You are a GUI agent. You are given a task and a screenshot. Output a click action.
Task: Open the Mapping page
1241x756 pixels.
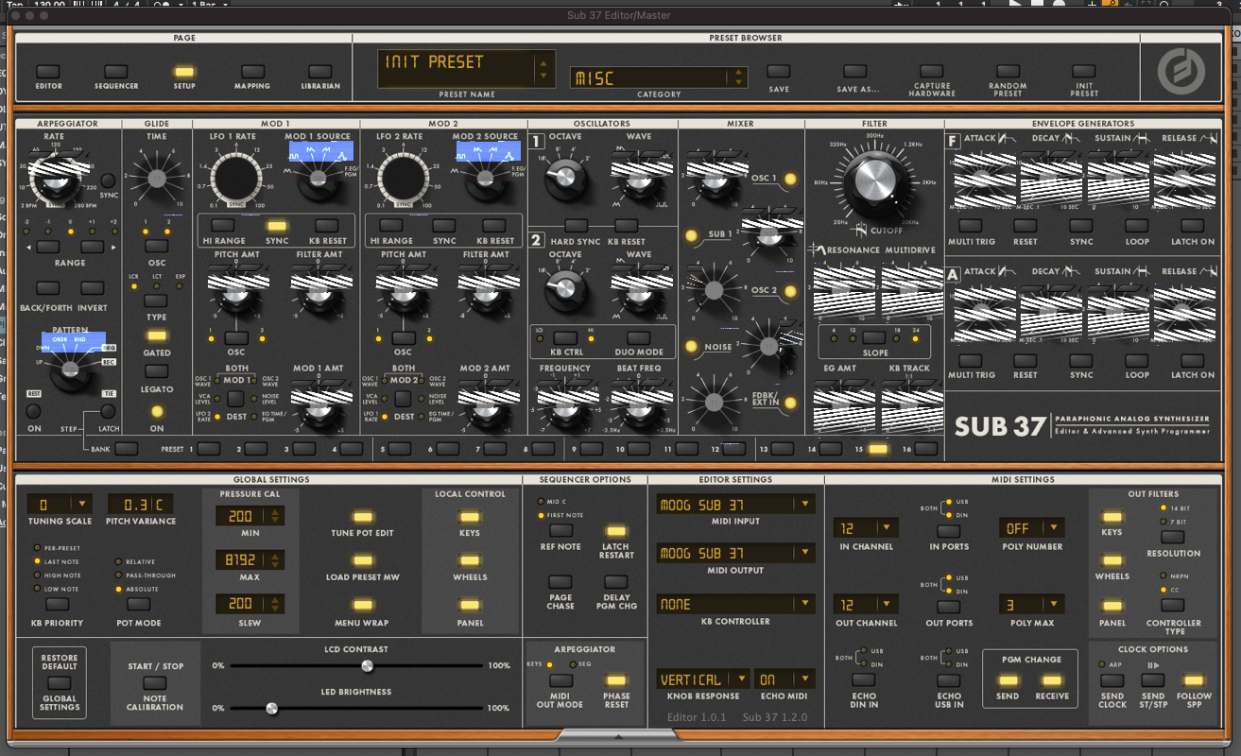pos(252,72)
